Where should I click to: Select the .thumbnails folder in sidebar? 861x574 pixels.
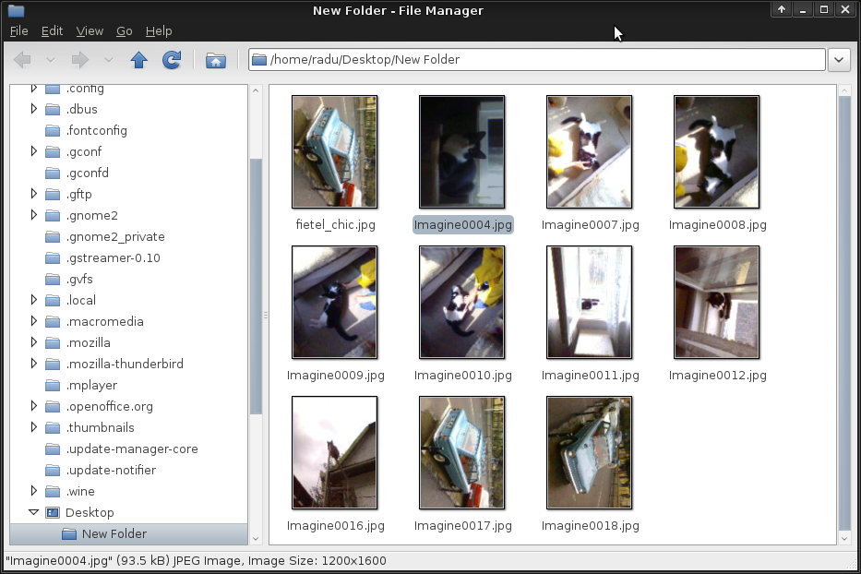tap(100, 428)
